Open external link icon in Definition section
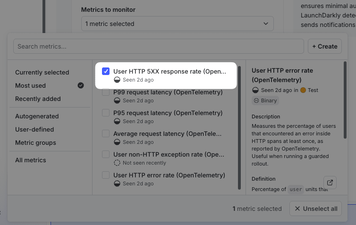This screenshot has height=225, width=356. point(330,183)
